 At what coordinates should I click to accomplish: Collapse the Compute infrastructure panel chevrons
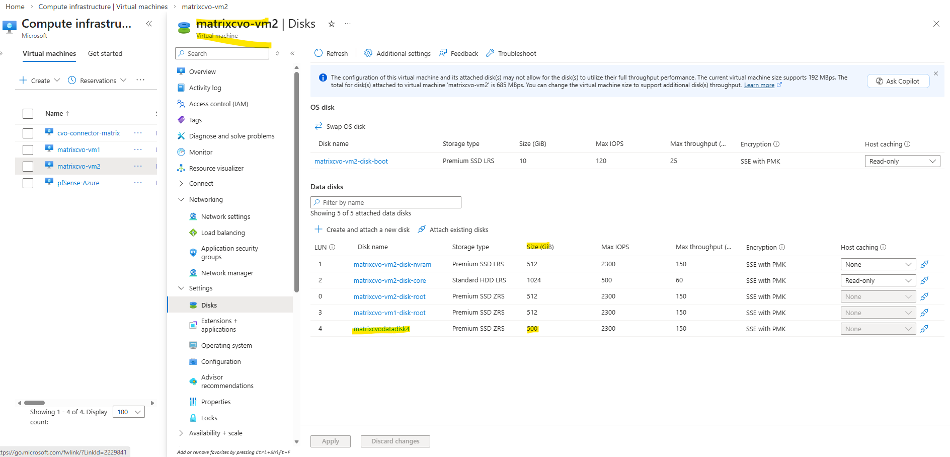pyautogui.click(x=149, y=24)
